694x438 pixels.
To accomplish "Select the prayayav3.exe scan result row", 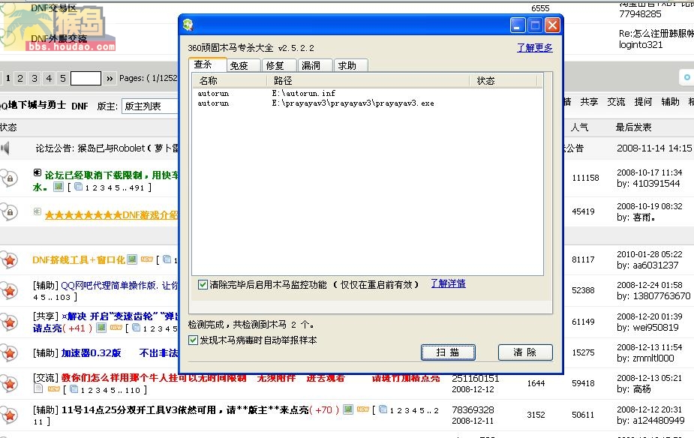I will click(x=367, y=103).
